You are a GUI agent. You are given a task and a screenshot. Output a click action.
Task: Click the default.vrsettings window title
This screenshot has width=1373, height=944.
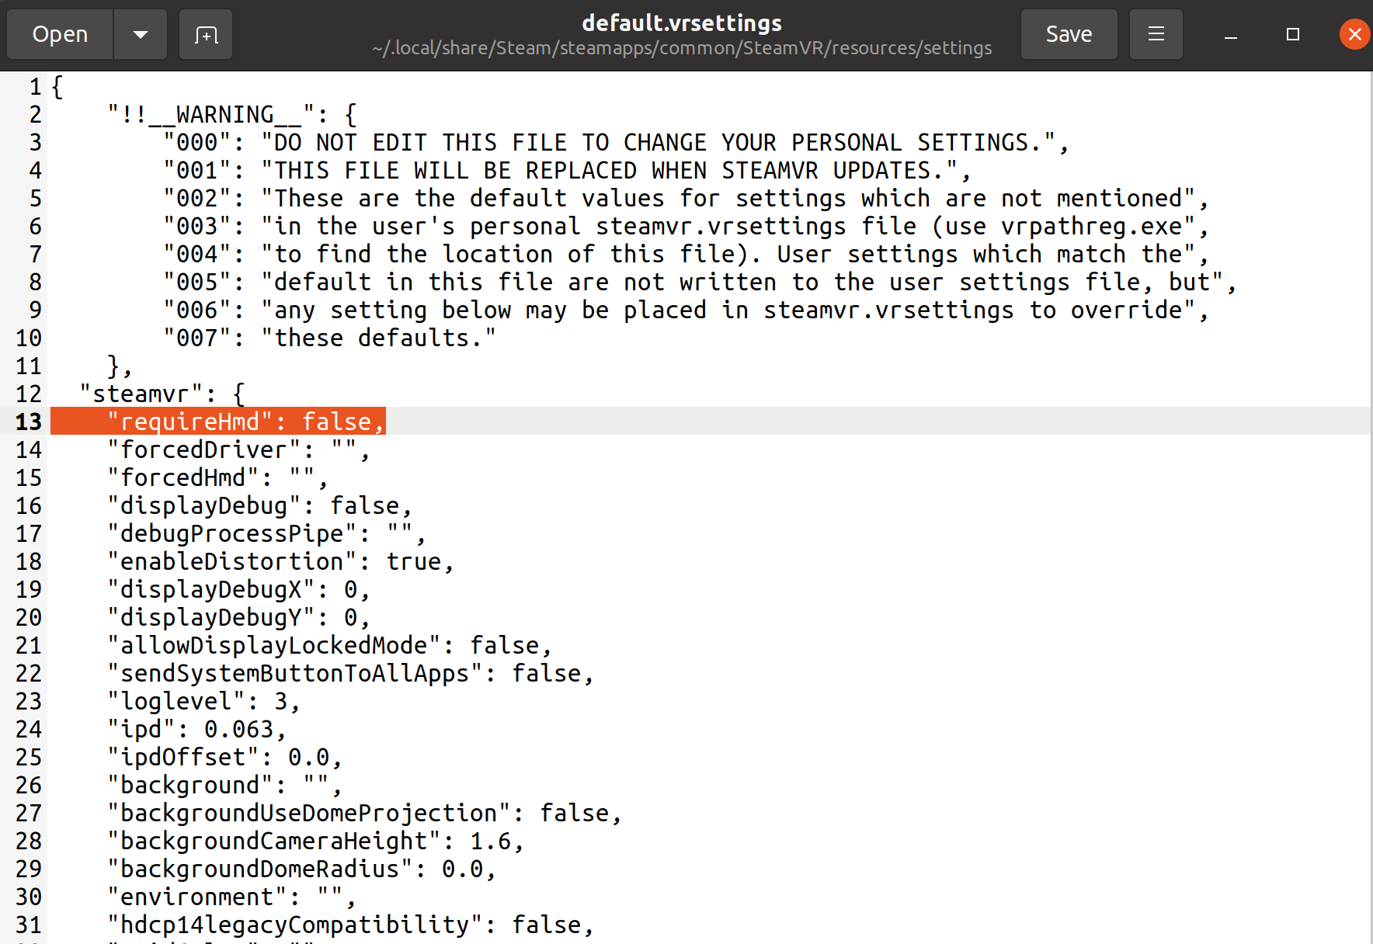[x=682, y=23]
